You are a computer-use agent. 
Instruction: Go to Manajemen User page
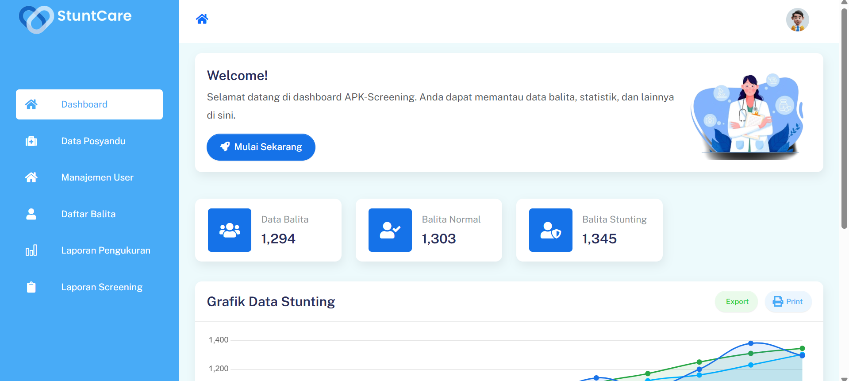tap(97, 177)
